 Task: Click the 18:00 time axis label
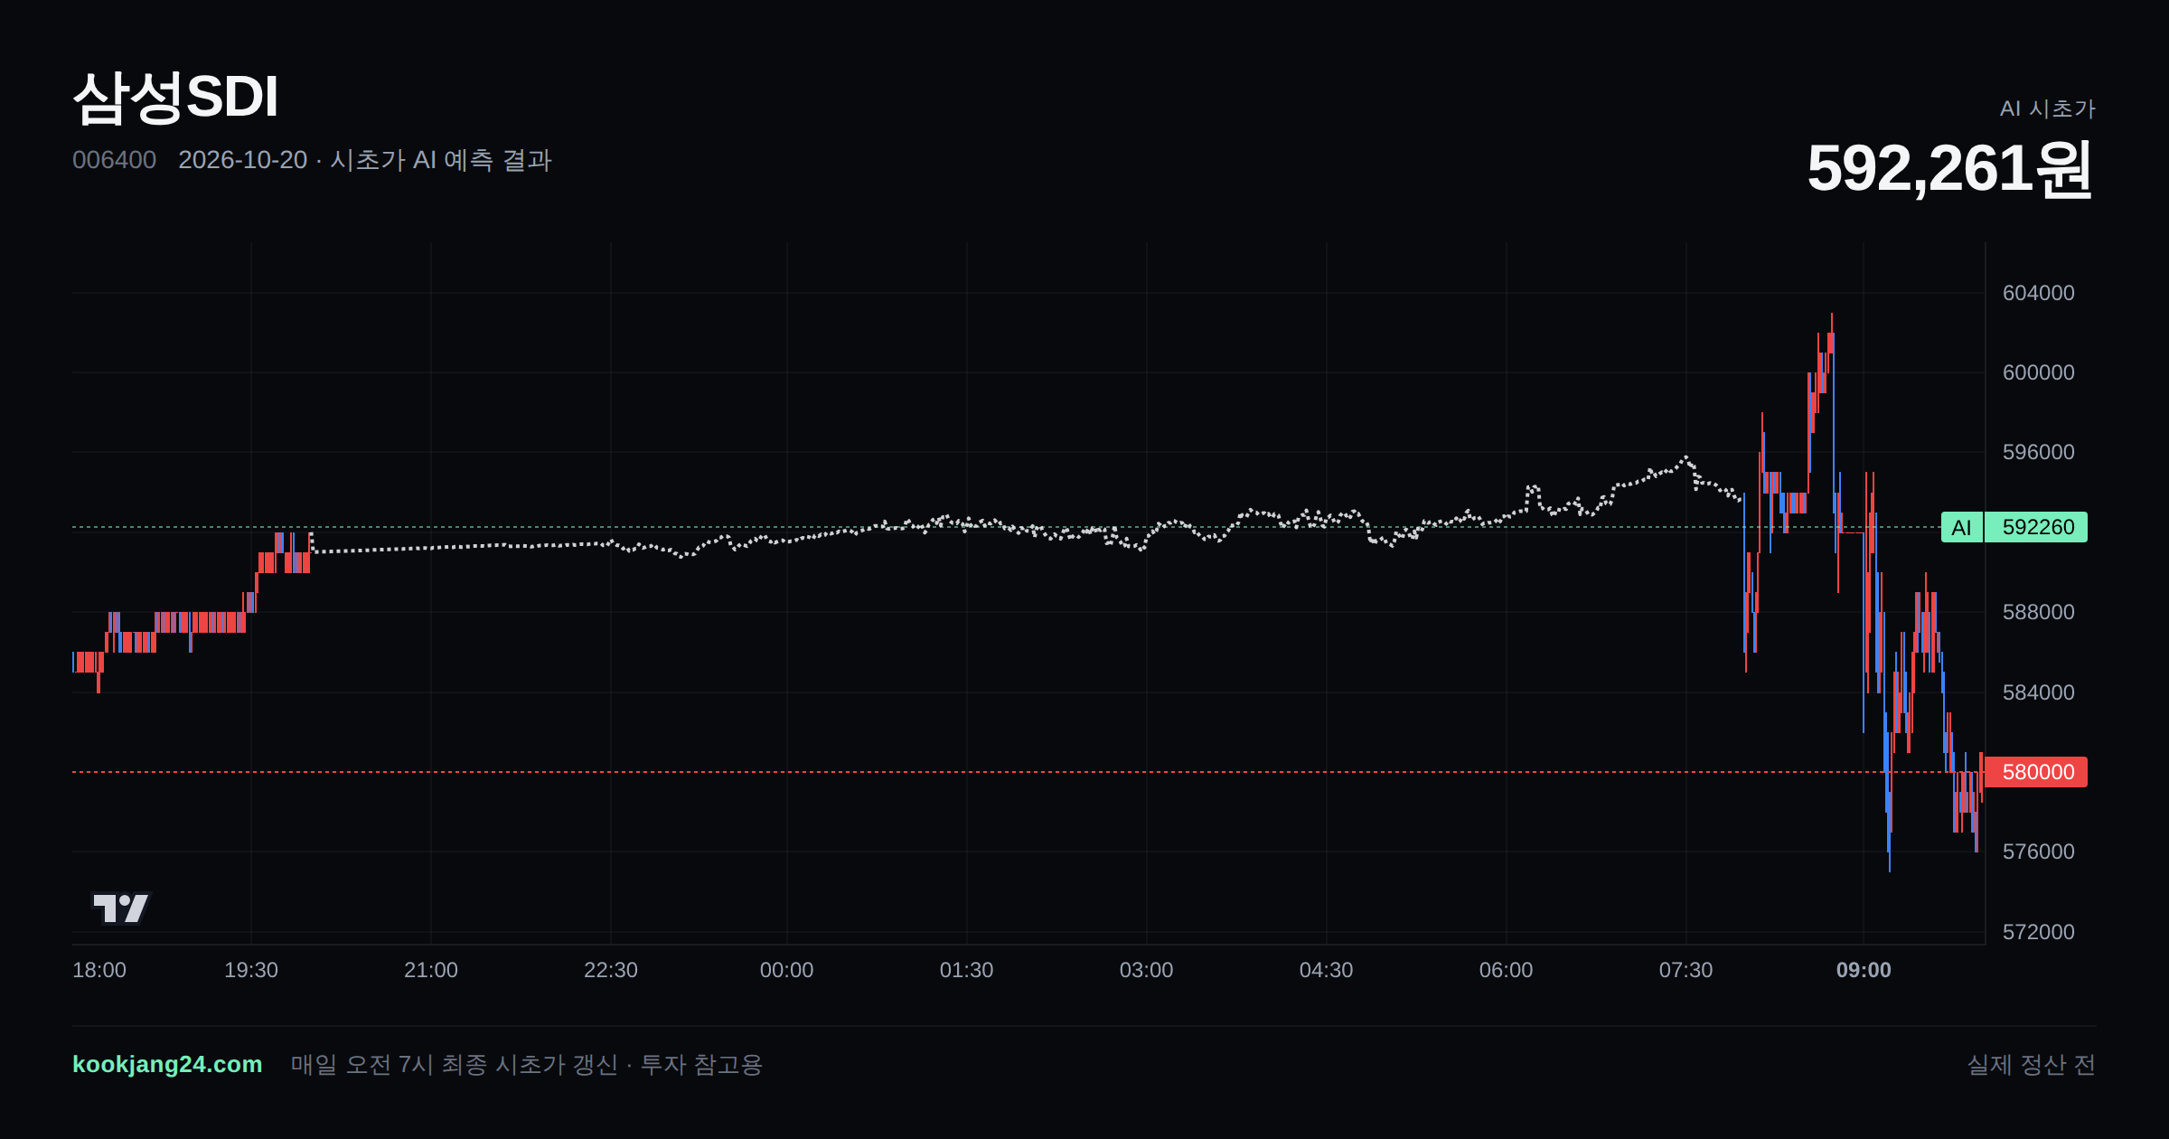[99, 970]
